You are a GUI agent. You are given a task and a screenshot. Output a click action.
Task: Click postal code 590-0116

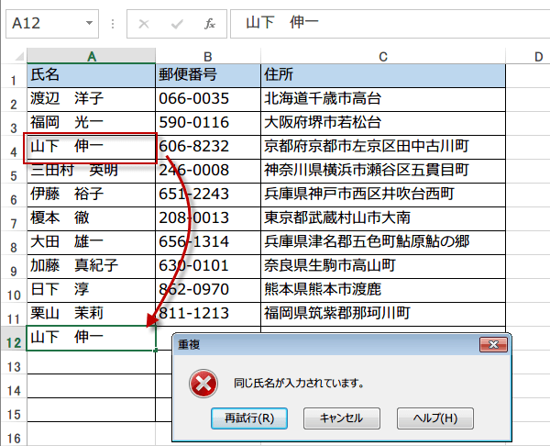pos(208,123)
